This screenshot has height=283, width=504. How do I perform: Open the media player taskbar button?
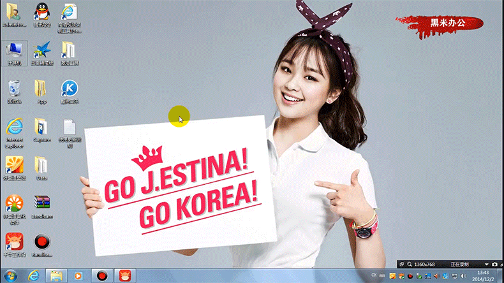(78, 276)
